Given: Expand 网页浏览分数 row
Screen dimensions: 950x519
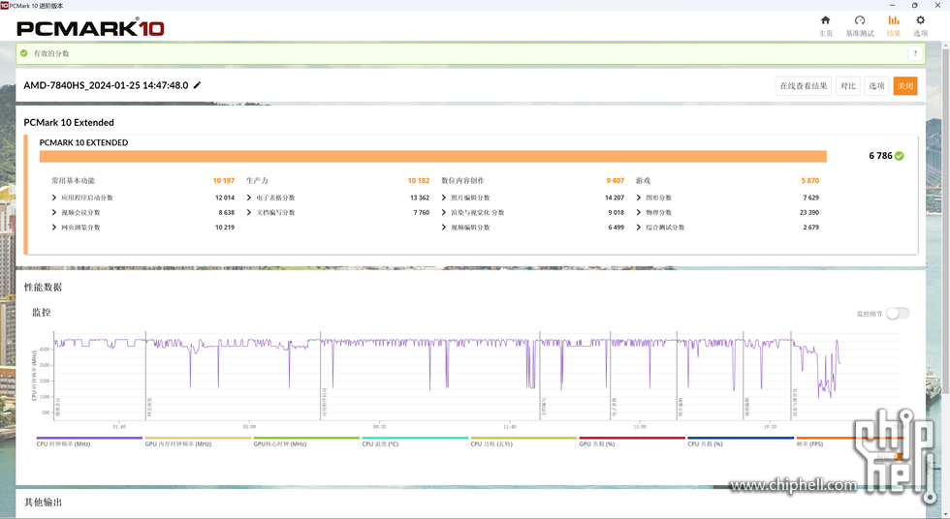Looking at the screenshot, I should coord(54,228).
